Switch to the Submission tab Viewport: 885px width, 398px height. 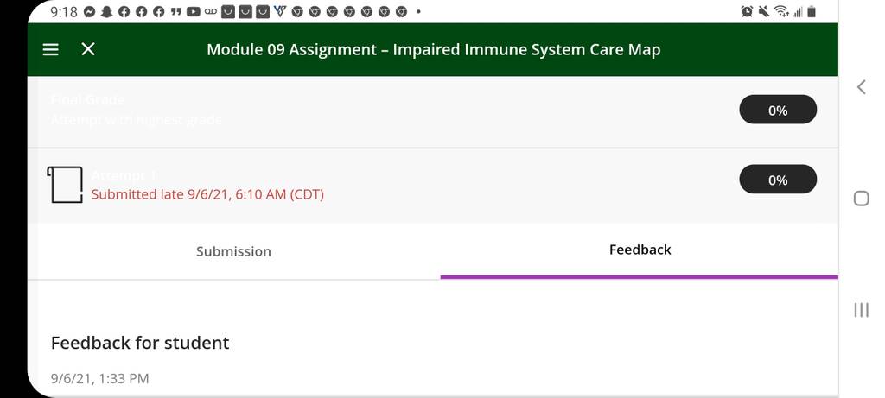pyautogui.click(x=233, y=251)
